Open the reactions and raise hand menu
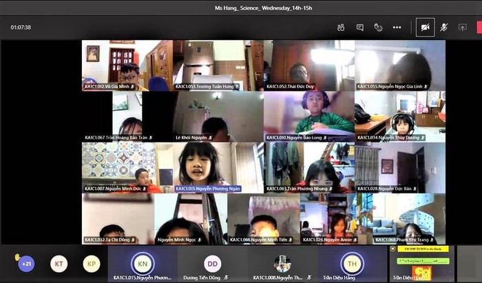The width and height of the screenshot is (482, 283). 378,28
